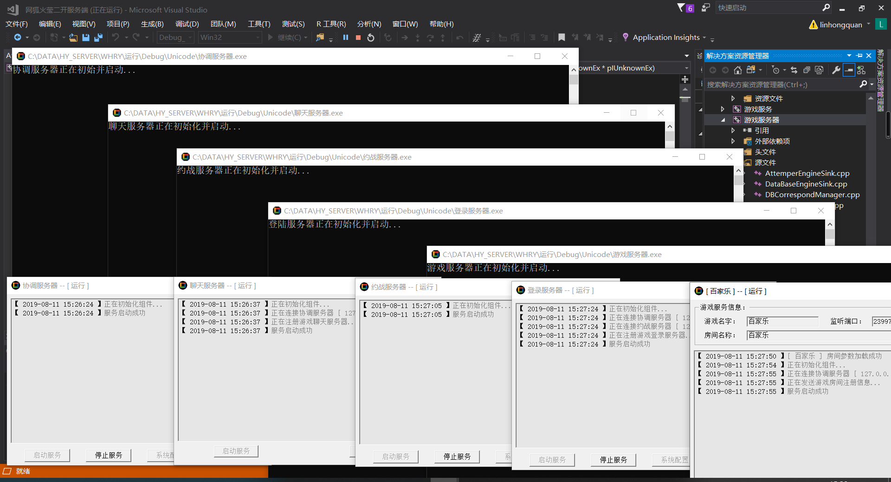This screenshot has height=482, width=891.
Task: Open the Solution Explorer window options dropdown
Action: (x=849, y=56)
